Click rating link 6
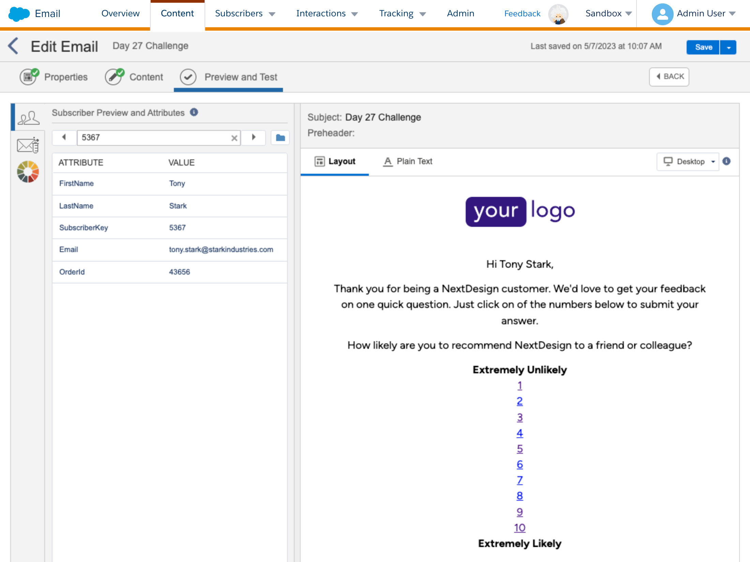Screen dimensions: 750x562 click(x=520, y=465)
